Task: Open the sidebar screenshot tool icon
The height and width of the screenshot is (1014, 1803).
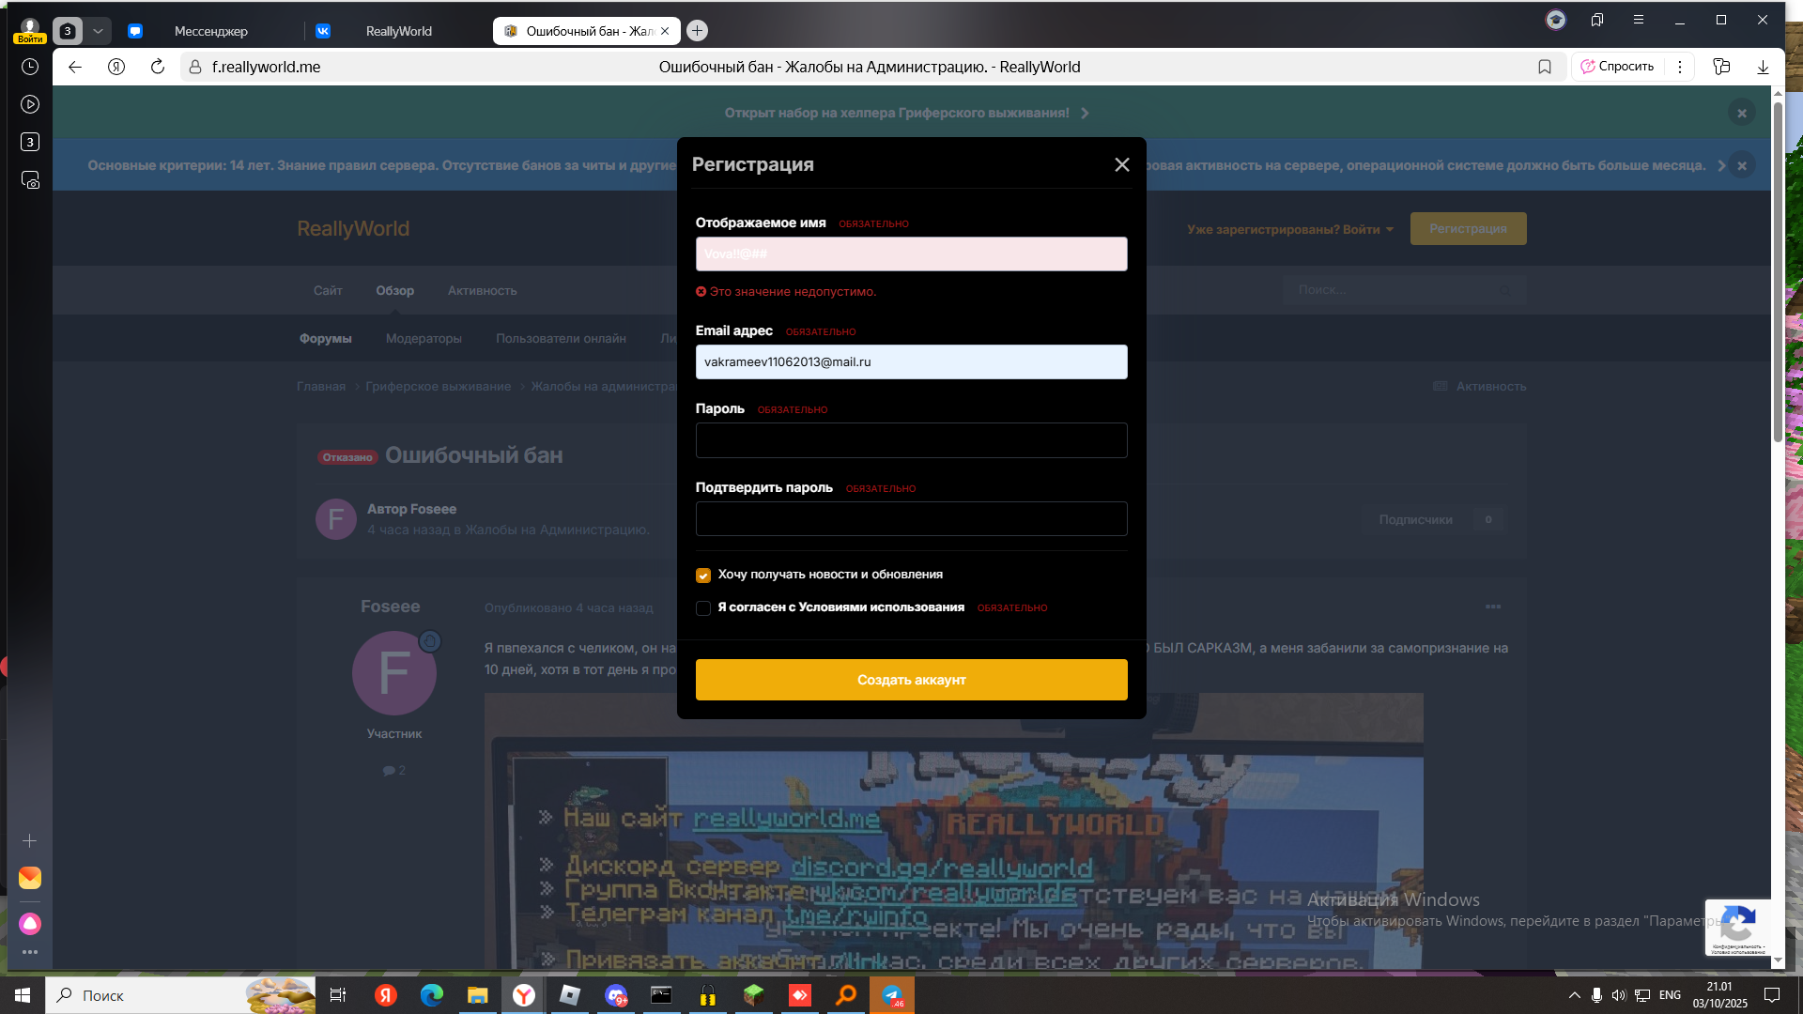Action: click(x=30, y=179)
